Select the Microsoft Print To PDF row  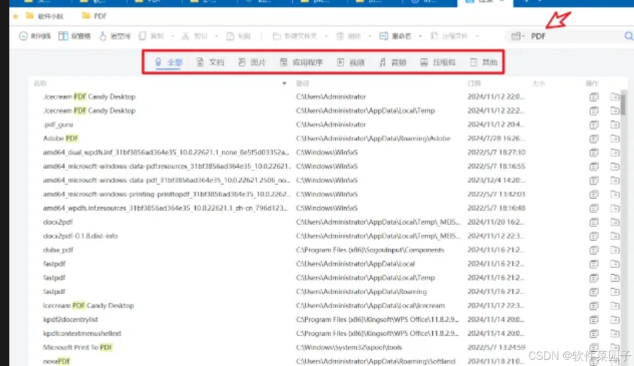tap(325, 347)
